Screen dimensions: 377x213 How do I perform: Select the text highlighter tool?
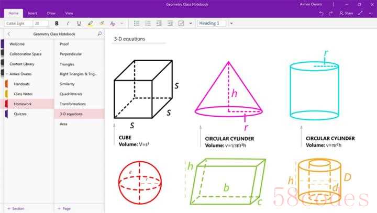pos(91,24)
